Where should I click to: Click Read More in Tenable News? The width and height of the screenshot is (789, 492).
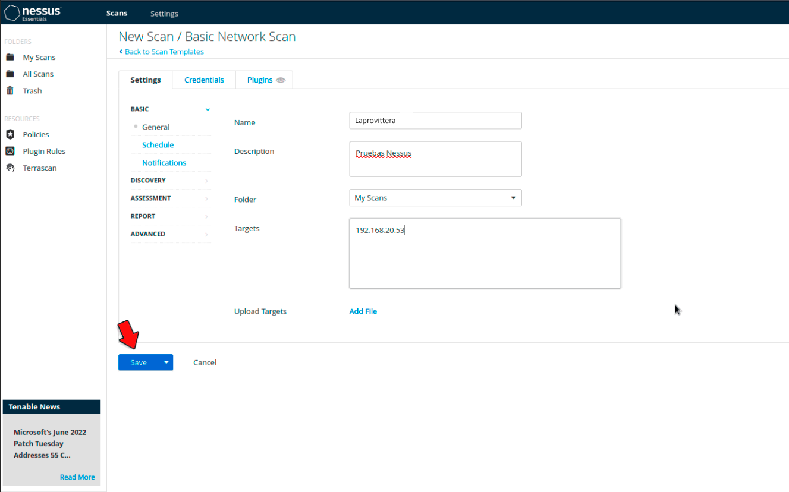77,477
